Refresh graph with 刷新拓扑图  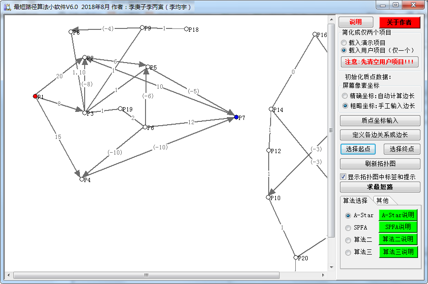(x=380, y=164)
